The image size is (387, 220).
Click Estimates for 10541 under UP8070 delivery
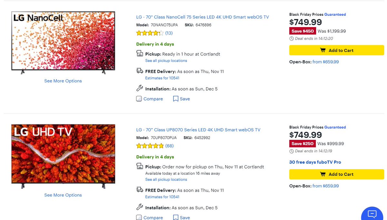[162, 197]
